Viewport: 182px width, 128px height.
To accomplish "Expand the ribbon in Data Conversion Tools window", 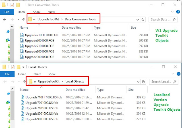I will (172, 12).
